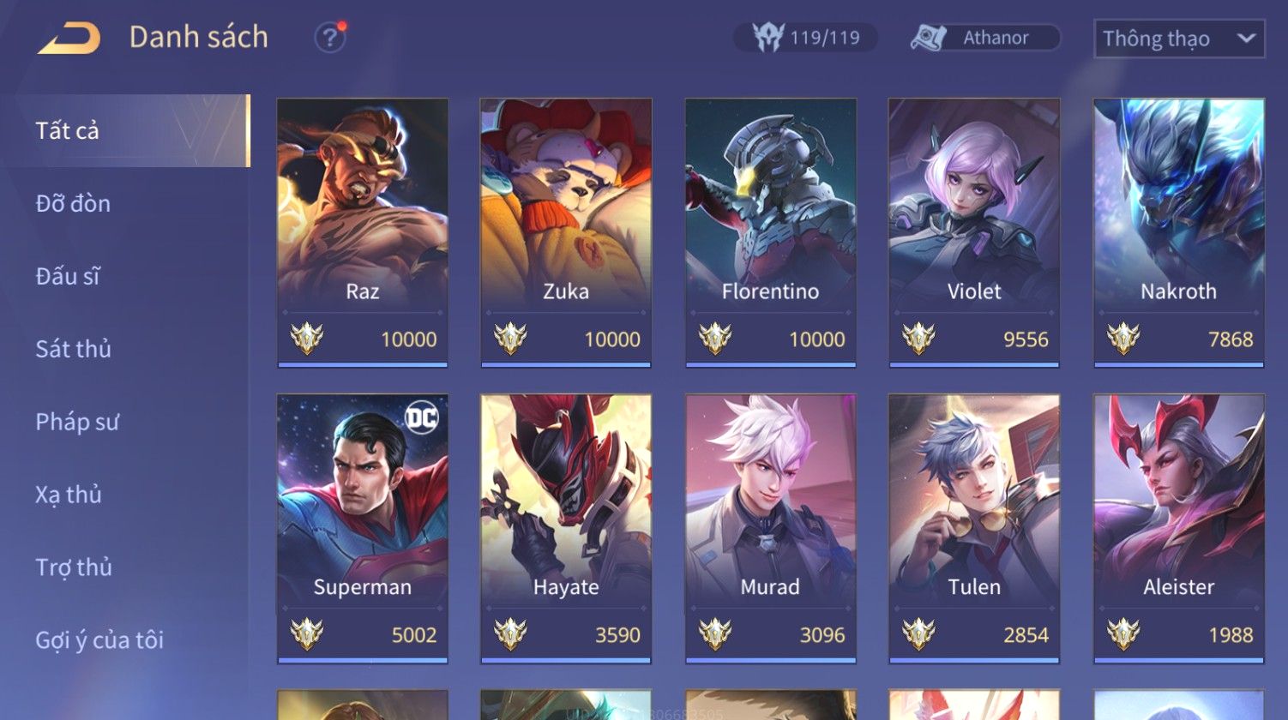
Task: Expand the Thông thạo sort dropdown
Action: click(x=1179, y=39)
